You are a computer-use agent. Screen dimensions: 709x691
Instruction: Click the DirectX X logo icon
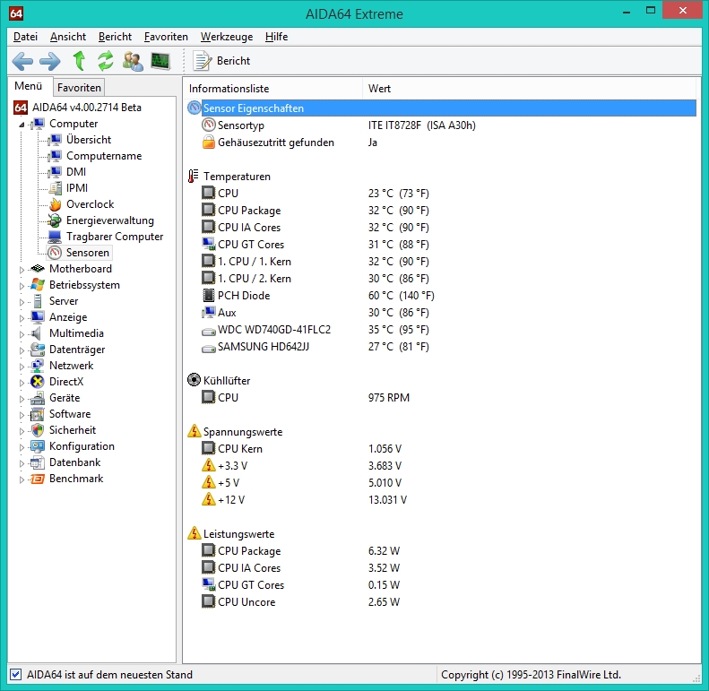click(x=38, y=382)
